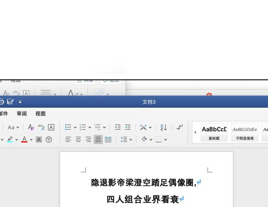Apply distributed alignment to the paragraph
Screen dimensions: 268x207
[x=108, y=139]
